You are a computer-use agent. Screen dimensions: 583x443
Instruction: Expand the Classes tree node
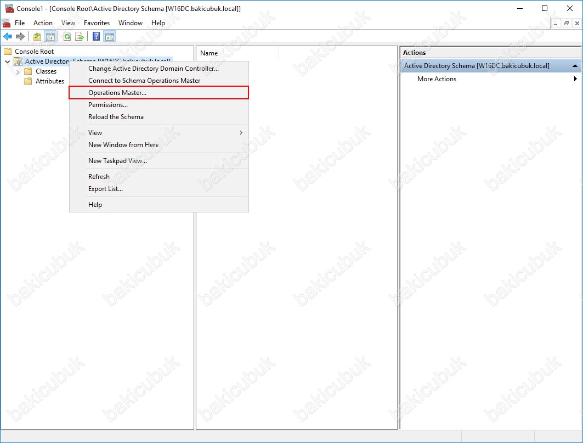point(18,71)
